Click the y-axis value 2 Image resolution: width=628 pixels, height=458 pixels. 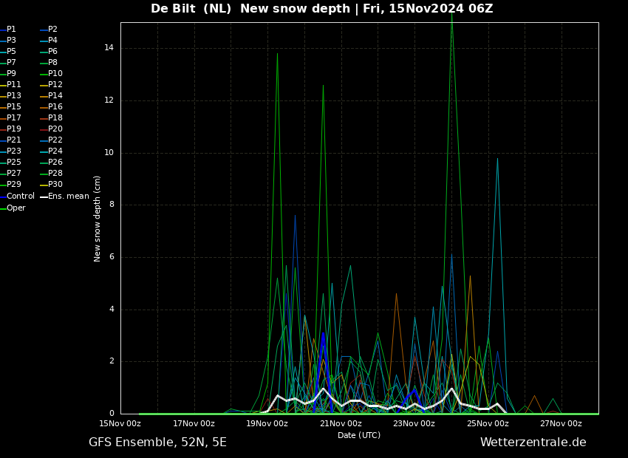[112, 361]
